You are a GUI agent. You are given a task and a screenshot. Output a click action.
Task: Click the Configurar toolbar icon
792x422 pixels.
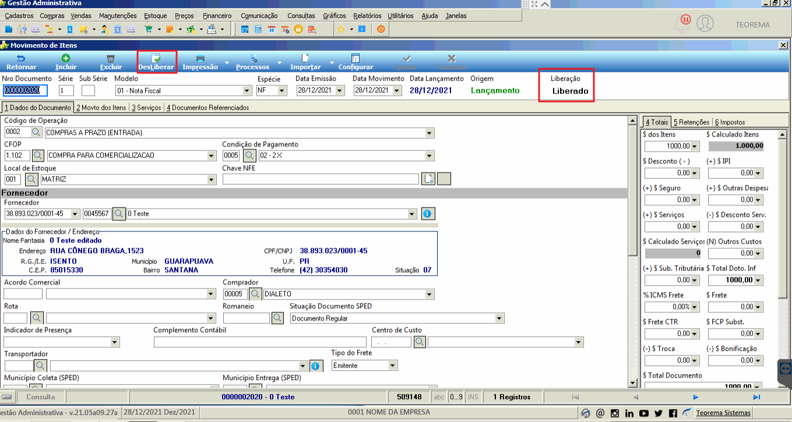click(355, 58)
